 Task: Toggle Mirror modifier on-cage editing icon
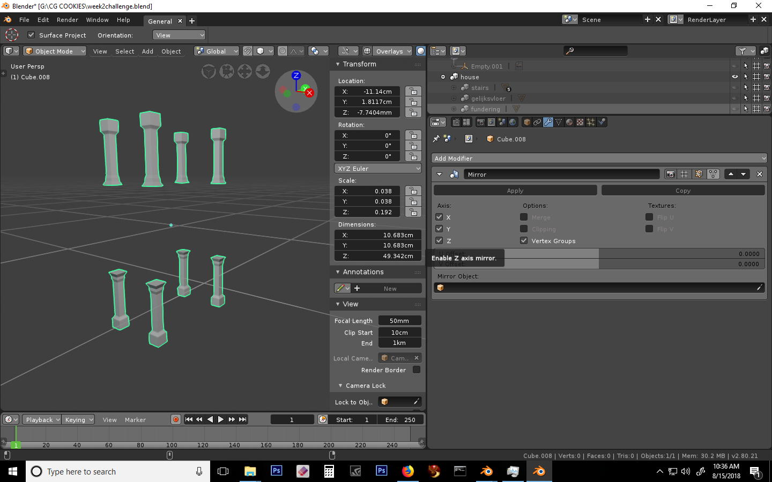(713, 174)
